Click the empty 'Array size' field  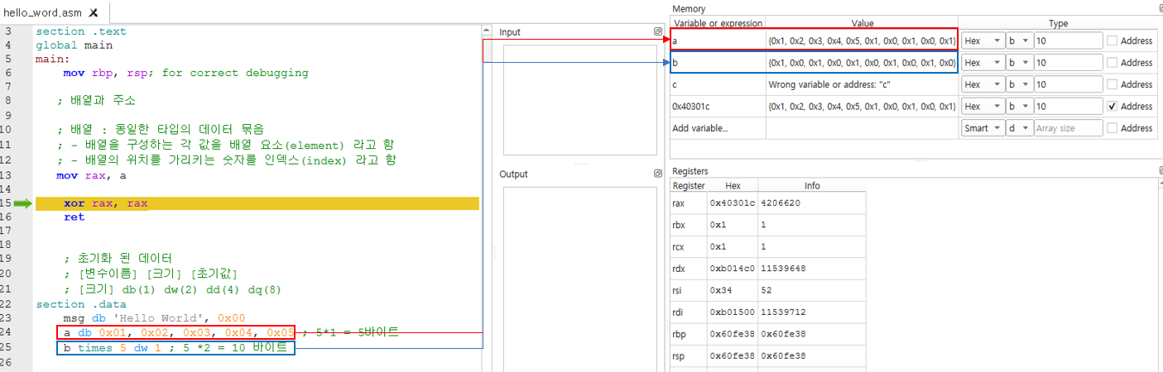point(1068,128)
